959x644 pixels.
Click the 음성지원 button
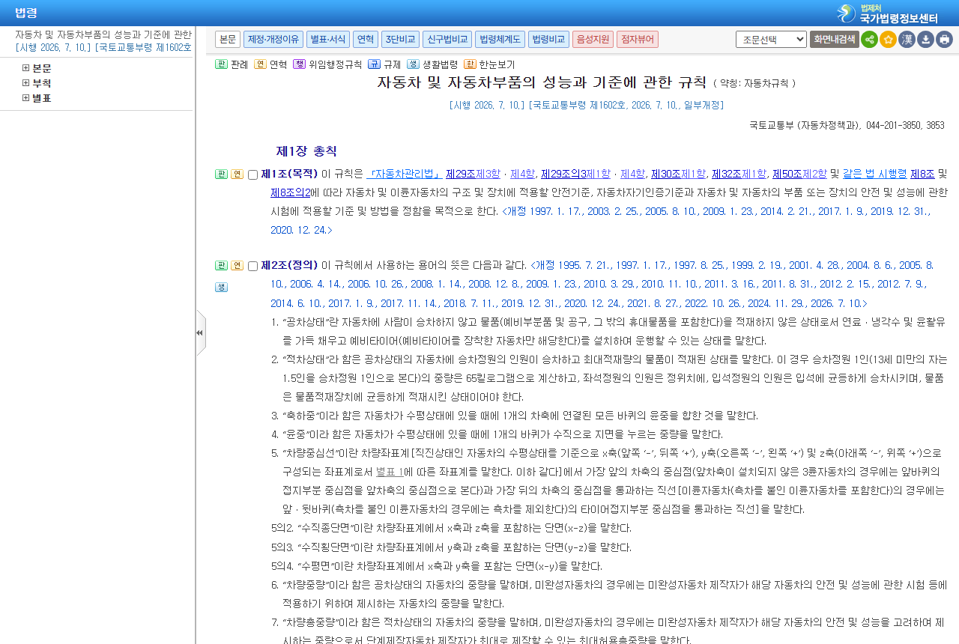[x=593, y=39]
